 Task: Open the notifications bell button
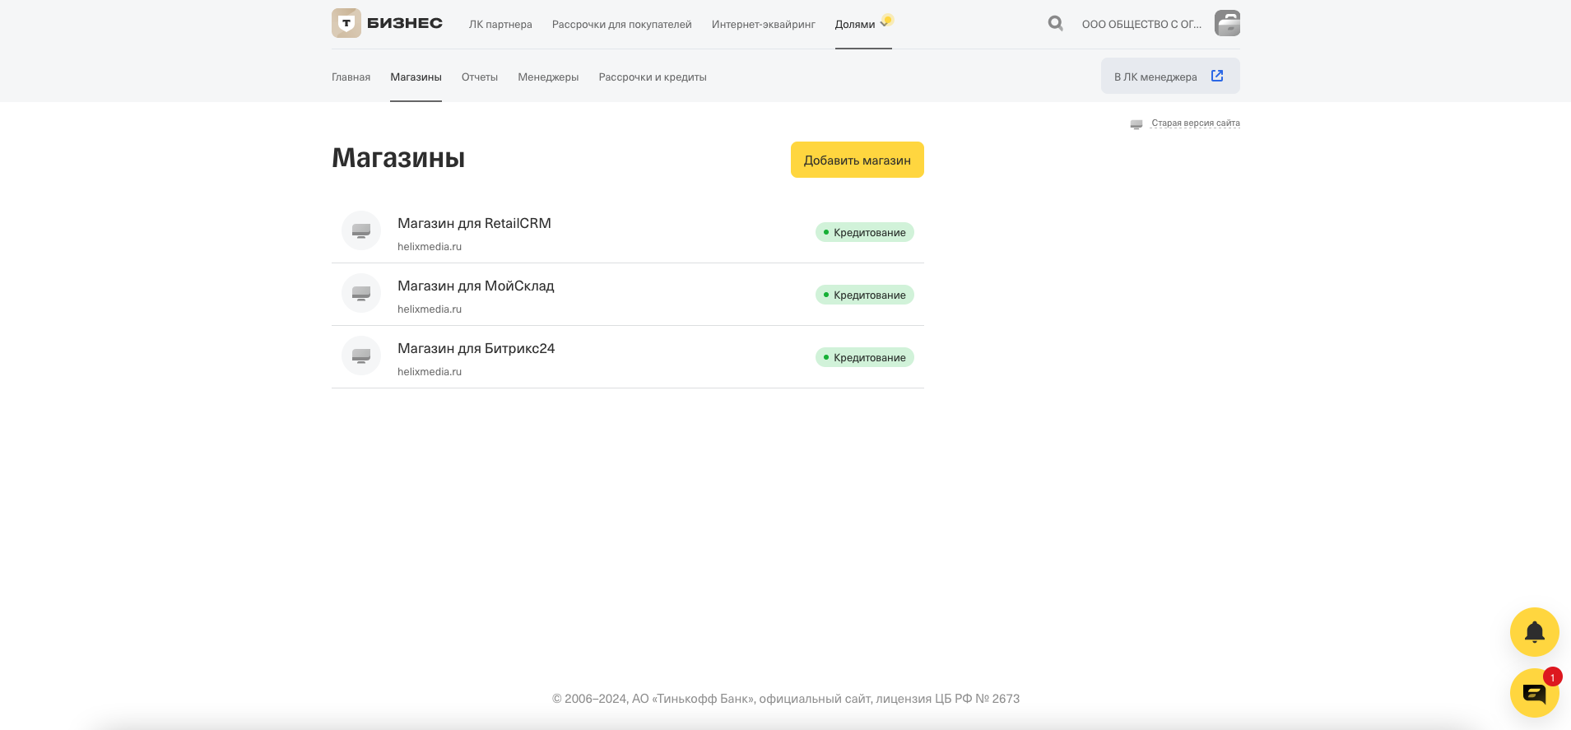click(1534, 632)
